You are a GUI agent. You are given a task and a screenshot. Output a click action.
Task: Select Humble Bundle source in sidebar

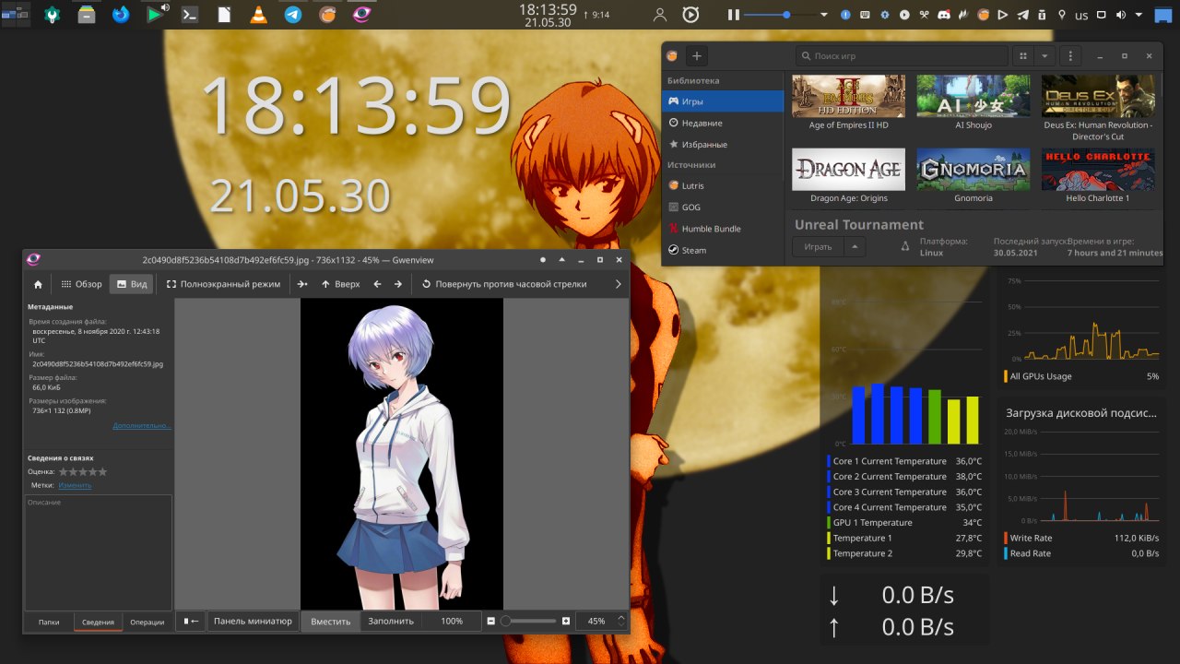click(723, 228)
